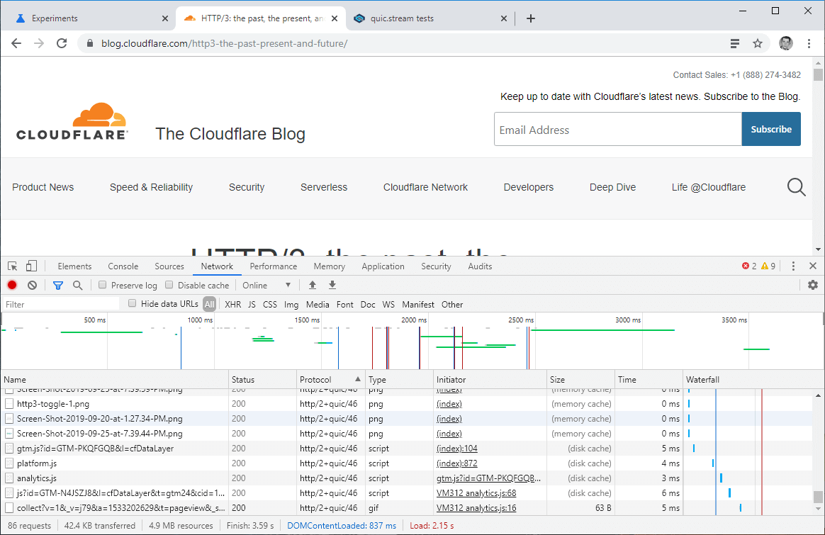Open Chrome's three-dot main menu
This screenshot has height=535, width=825.
pyautogui.click(x=810, y=43)
